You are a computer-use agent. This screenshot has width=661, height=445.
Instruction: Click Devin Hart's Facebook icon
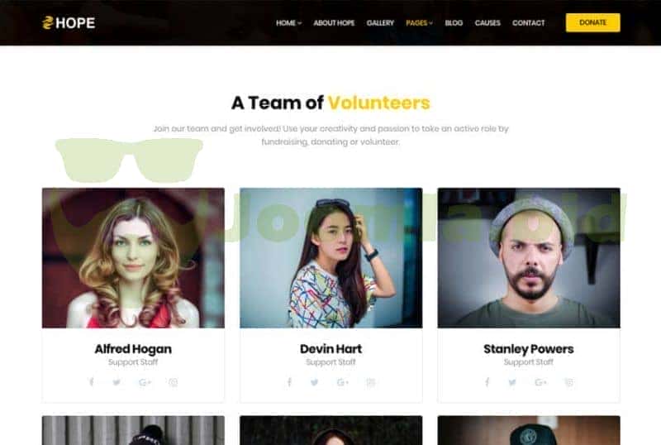[289, 382]
